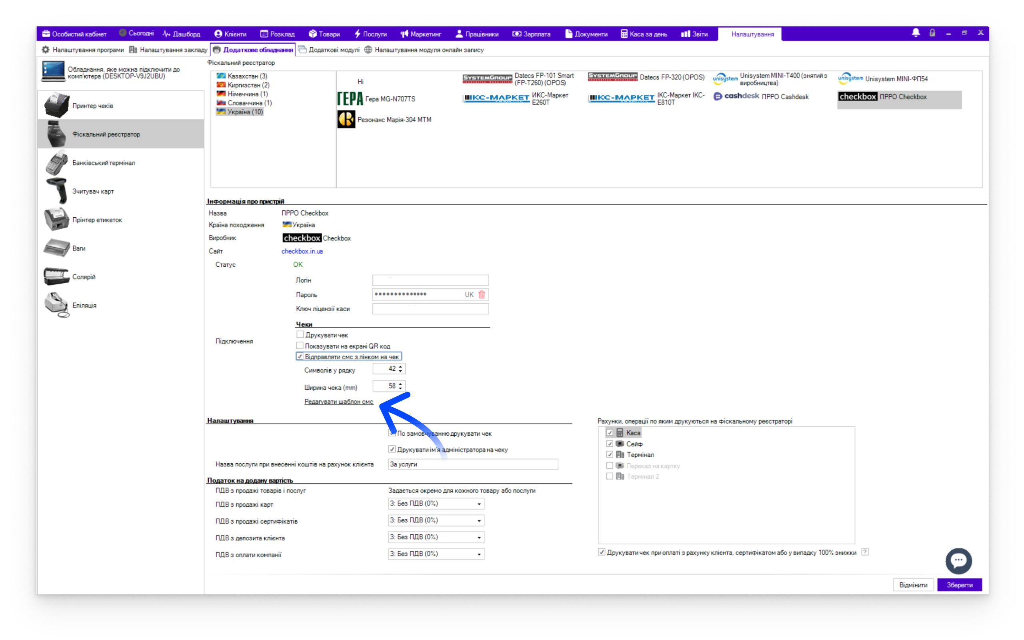Filter registrars by Киргизстан
Screen dimensions: 1024x640
click(x=243, y=85)
